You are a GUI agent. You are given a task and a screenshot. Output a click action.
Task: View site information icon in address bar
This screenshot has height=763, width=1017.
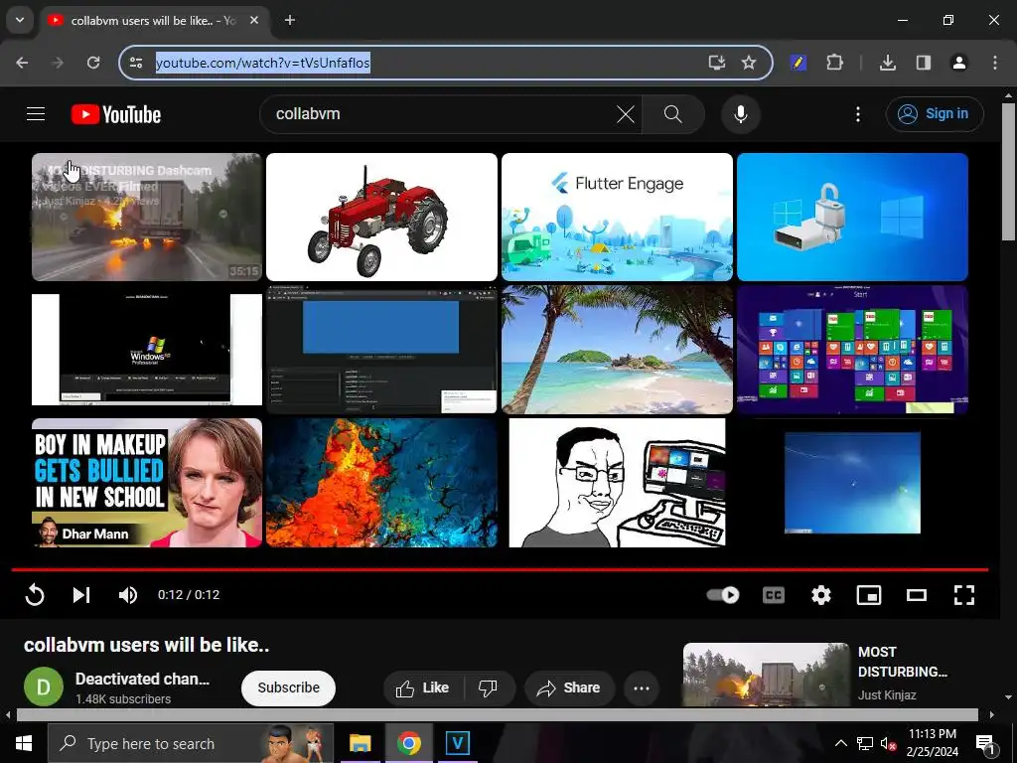(136, 63)
